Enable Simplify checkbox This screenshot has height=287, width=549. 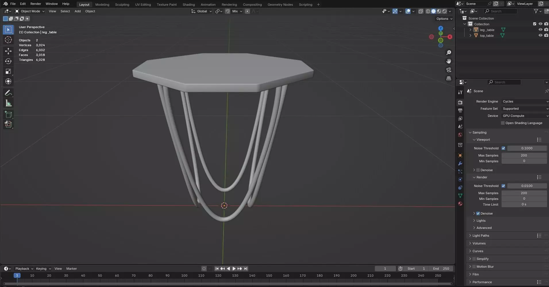pyautogui.click(x=474, y=259)
